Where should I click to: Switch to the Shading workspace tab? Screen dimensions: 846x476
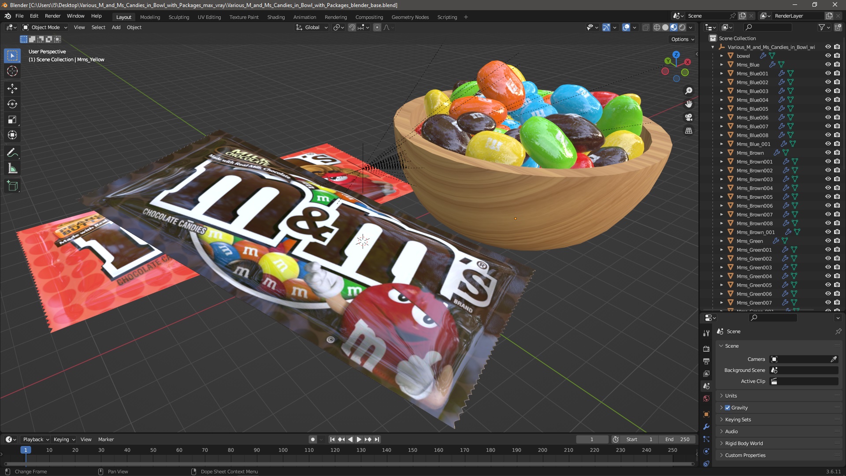coord(276,17)
